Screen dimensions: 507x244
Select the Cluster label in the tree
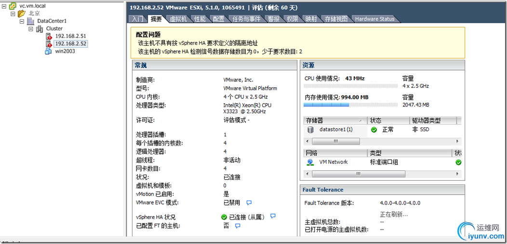click(x=54, y=28)
